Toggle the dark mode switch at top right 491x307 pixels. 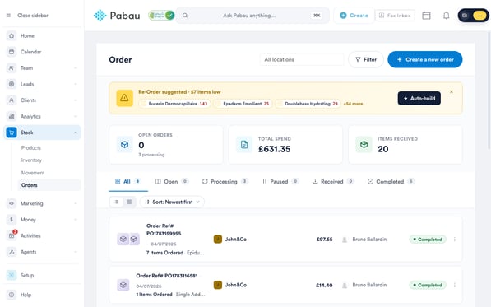tap(473, 16)
